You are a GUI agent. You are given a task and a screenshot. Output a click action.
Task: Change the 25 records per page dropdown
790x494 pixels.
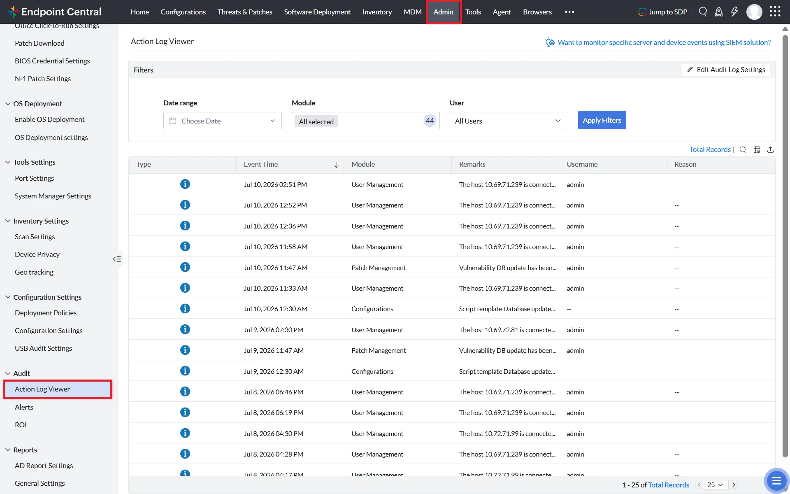(716, 485)
